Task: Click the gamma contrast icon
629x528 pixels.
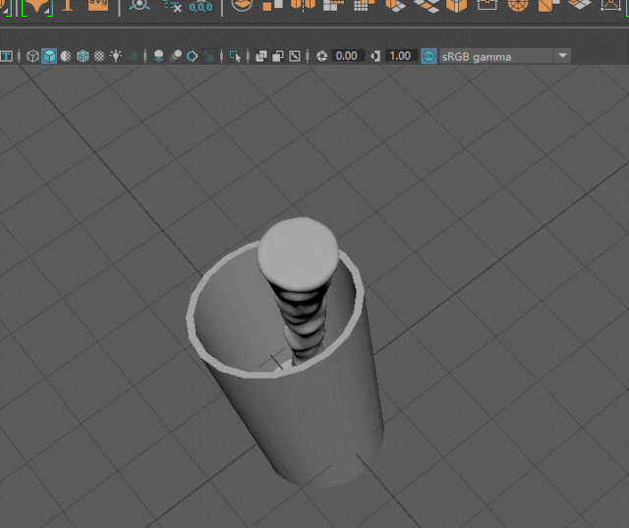Action: [x=375, y=56]
